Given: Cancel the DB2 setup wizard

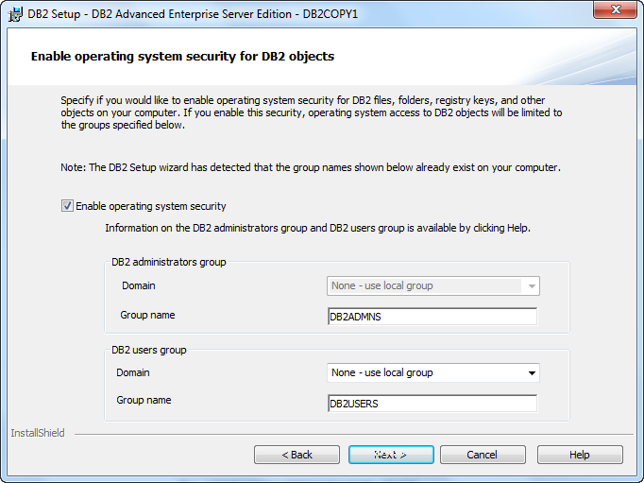Looking at the screenshot, I should click(483, 455).
